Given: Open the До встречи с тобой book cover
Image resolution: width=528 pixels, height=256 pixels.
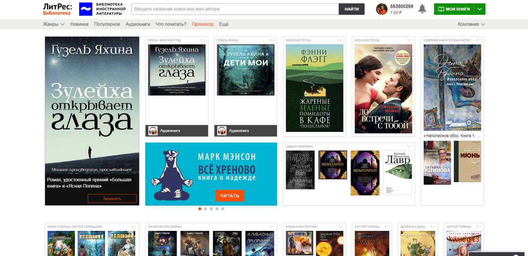Looking at the screenshot, I should (x=383, y=89).
